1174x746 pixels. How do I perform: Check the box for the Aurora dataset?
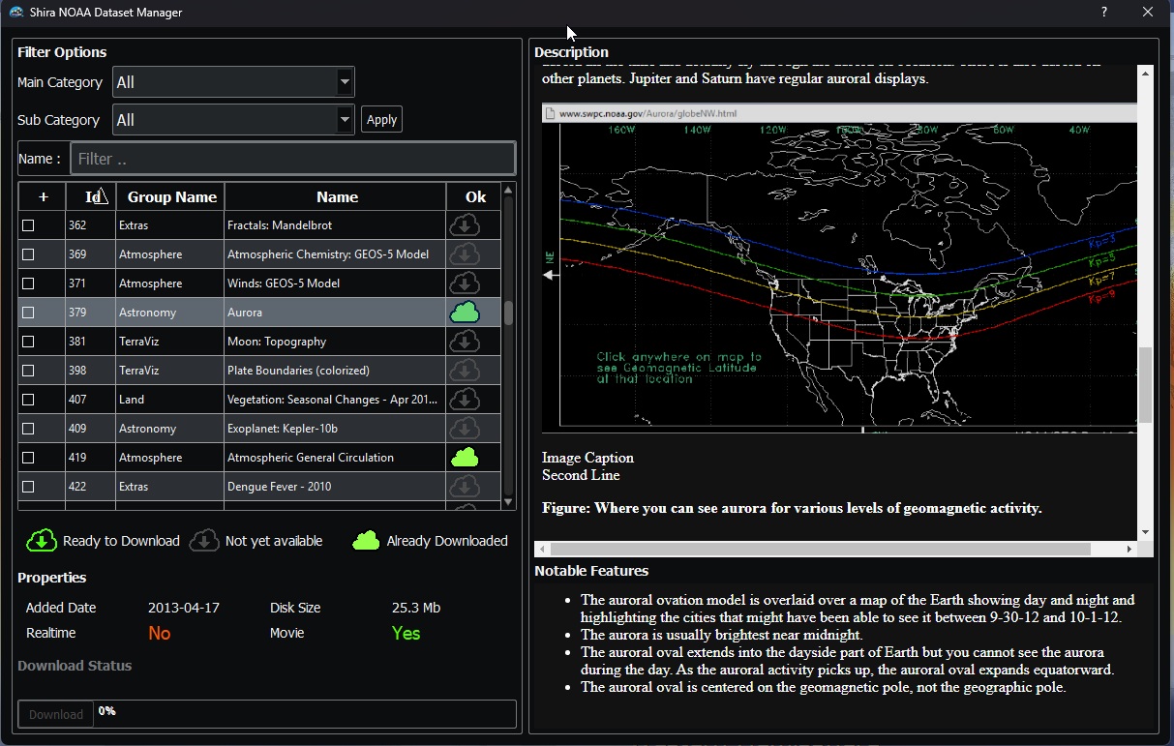tap(28, 313)
